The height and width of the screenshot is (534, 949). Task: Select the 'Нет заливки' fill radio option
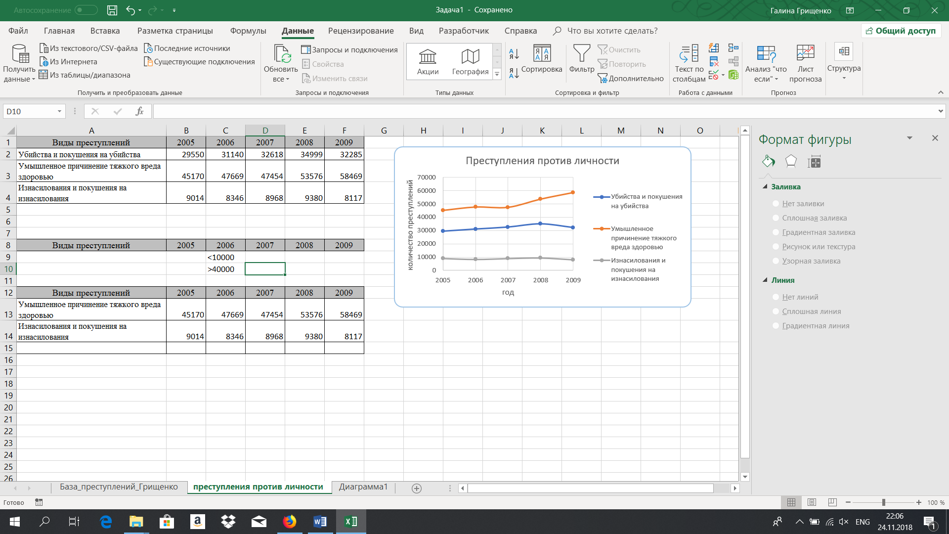776,204
